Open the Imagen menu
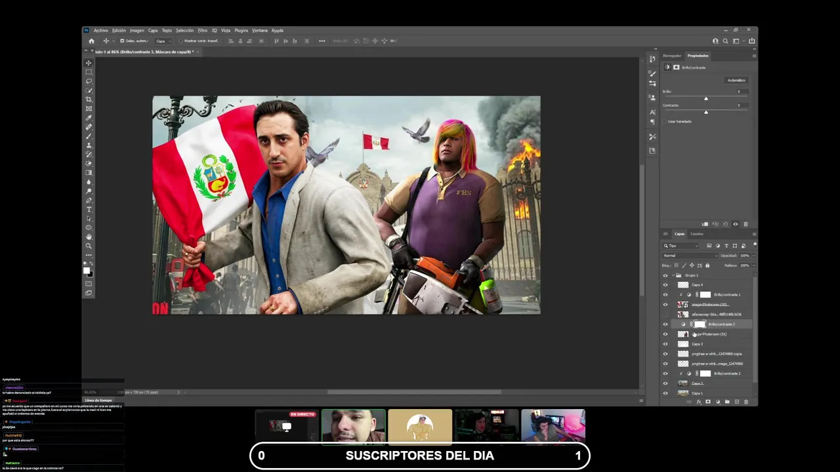 (x=136, y=30)
